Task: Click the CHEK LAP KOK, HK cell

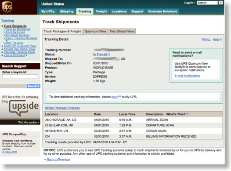Action: (59, 125)
